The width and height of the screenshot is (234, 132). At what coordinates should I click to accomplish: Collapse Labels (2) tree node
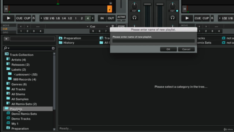(8, 69)
